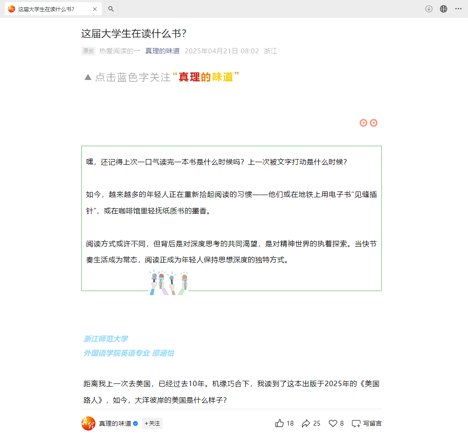Image resolution: width=468 pixels, height=435 pixels.
Task: Click the two orange eyes icon
Action: click(x=368, y=123)
